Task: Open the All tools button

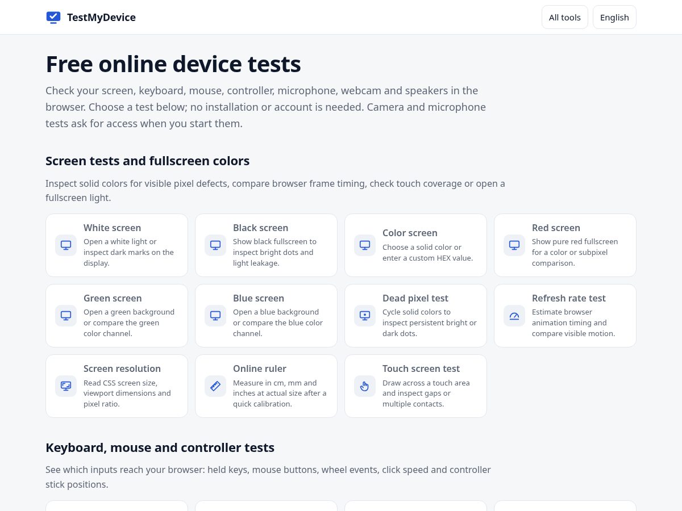Action: tap(565, 17)
